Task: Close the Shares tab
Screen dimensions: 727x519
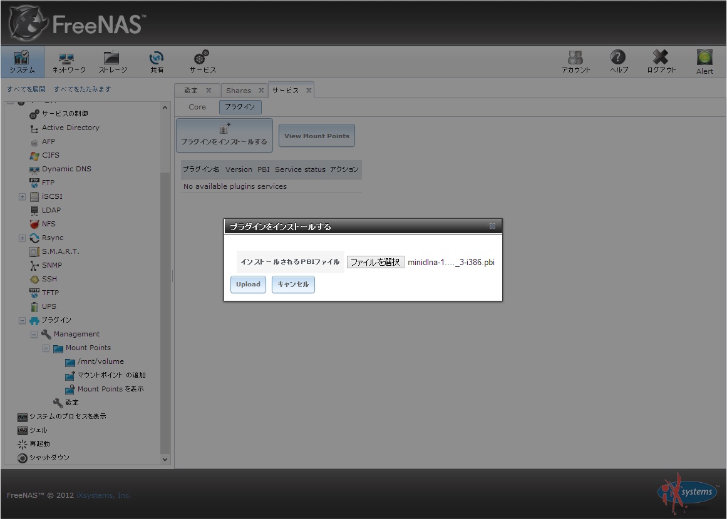Action: [x=261, y=90]
